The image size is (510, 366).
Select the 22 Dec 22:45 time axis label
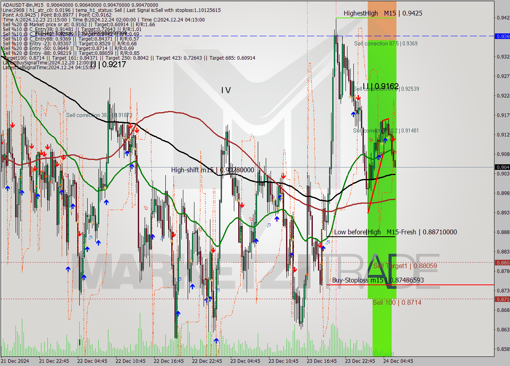click(x=207, y=361)
